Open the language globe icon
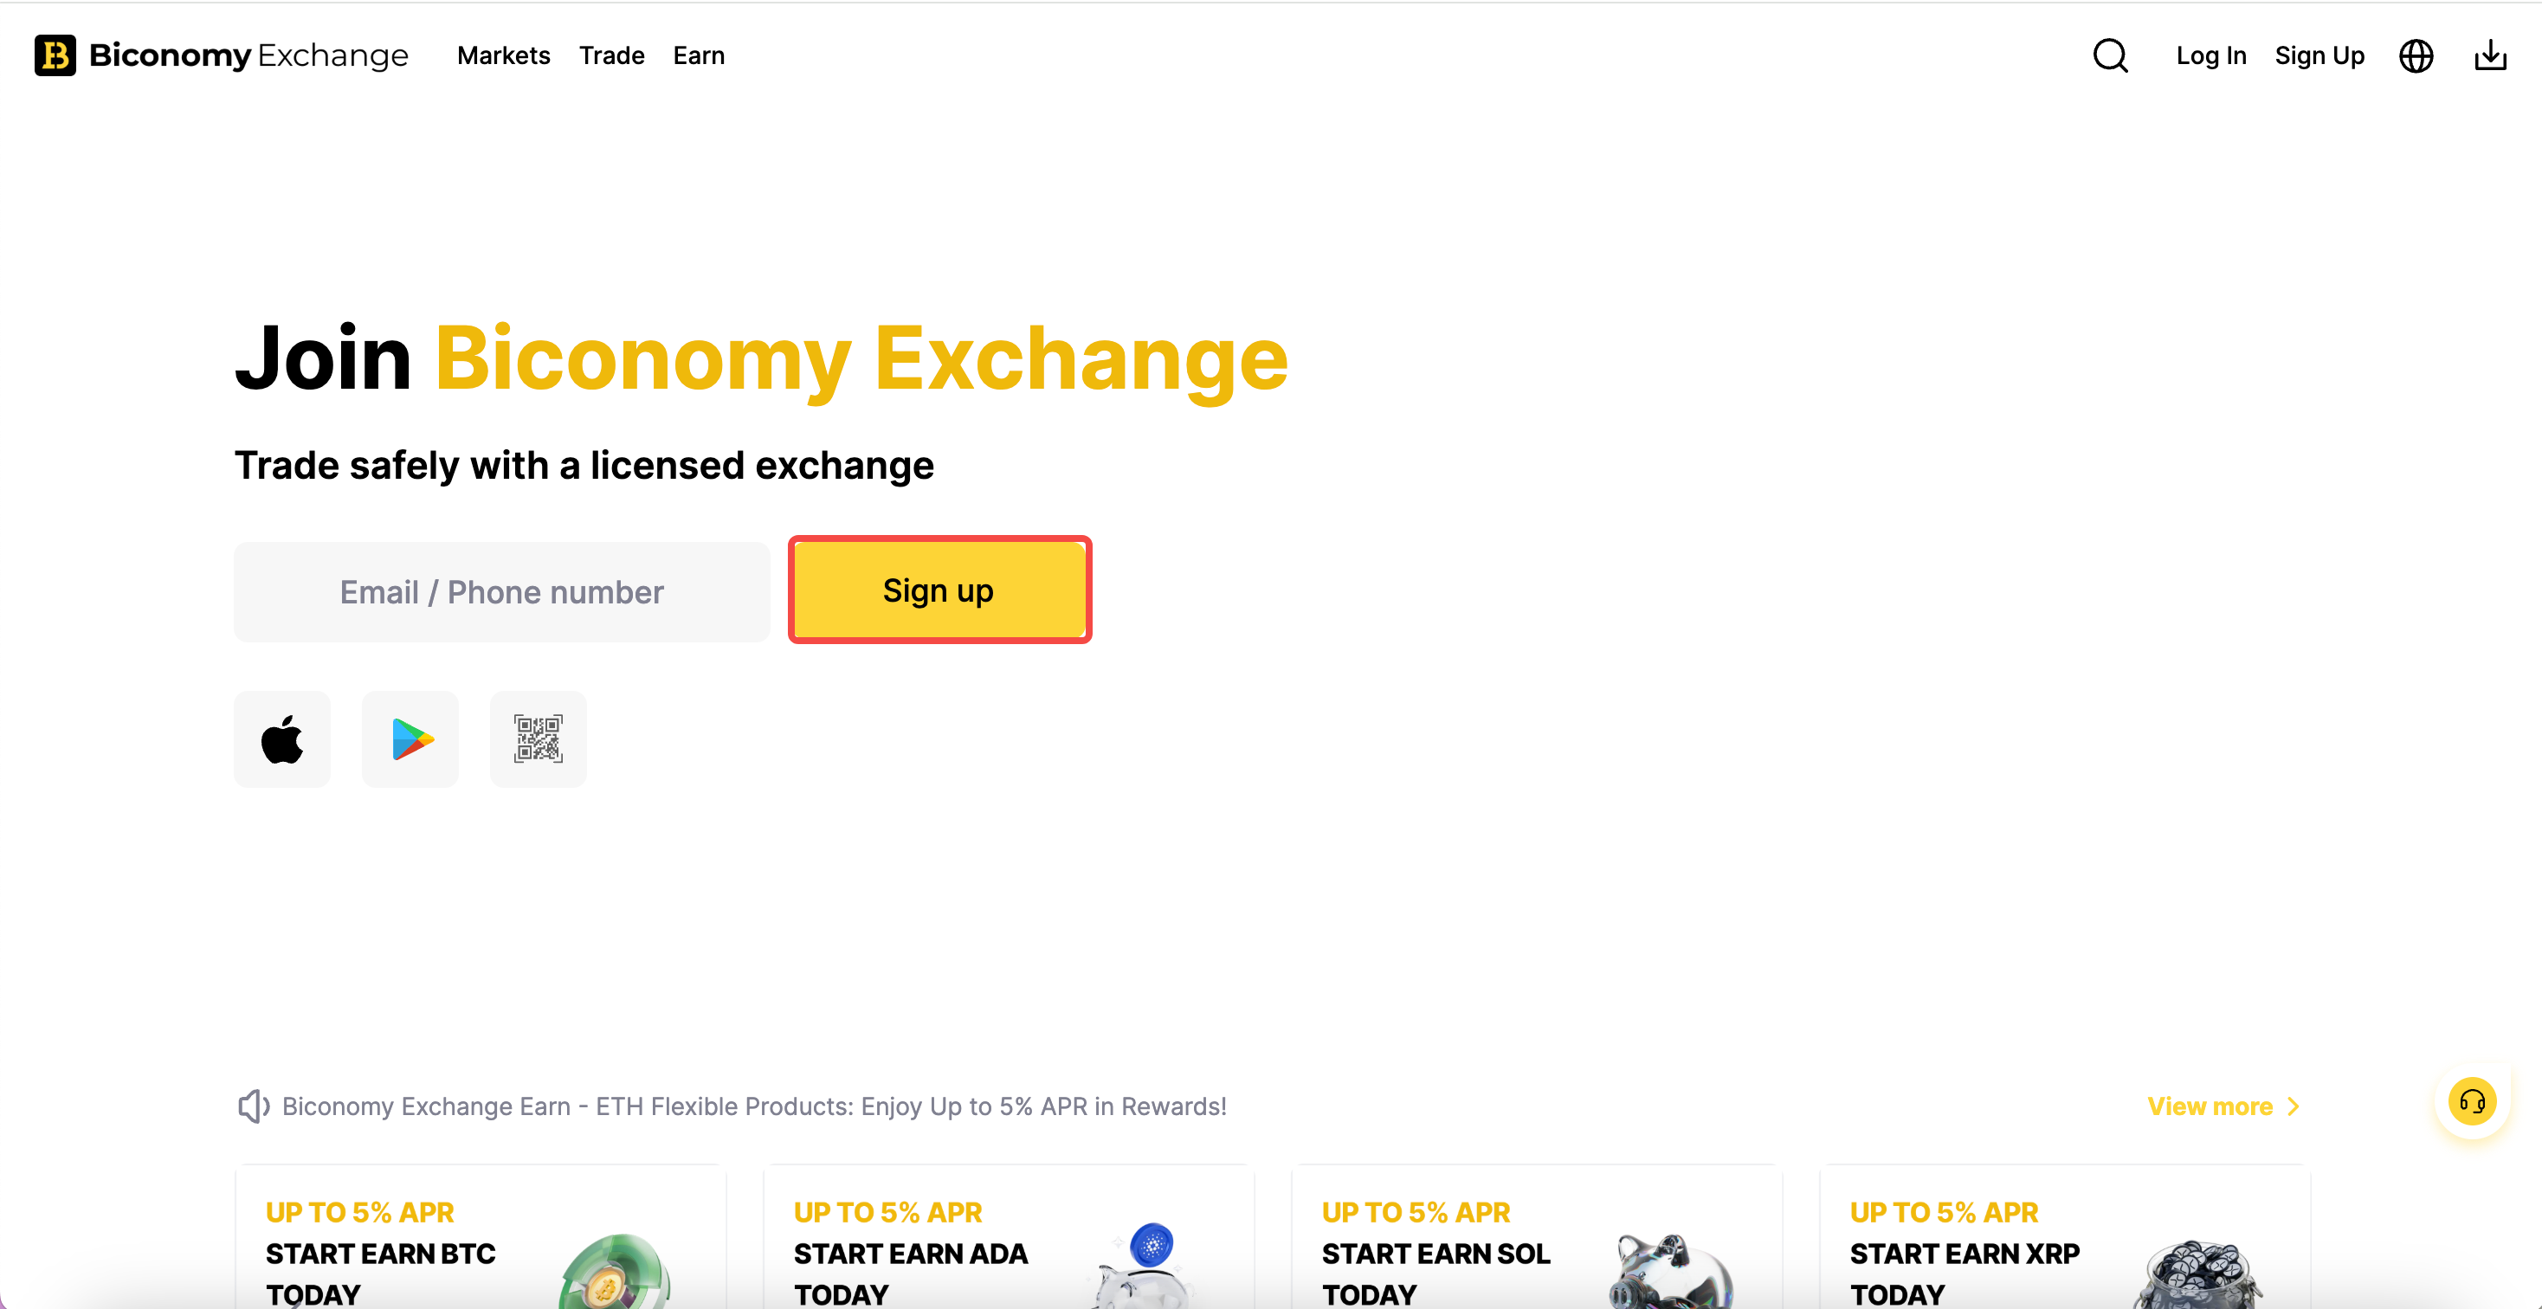This screenshot has width=2542, height=1309. (2416, 56)
